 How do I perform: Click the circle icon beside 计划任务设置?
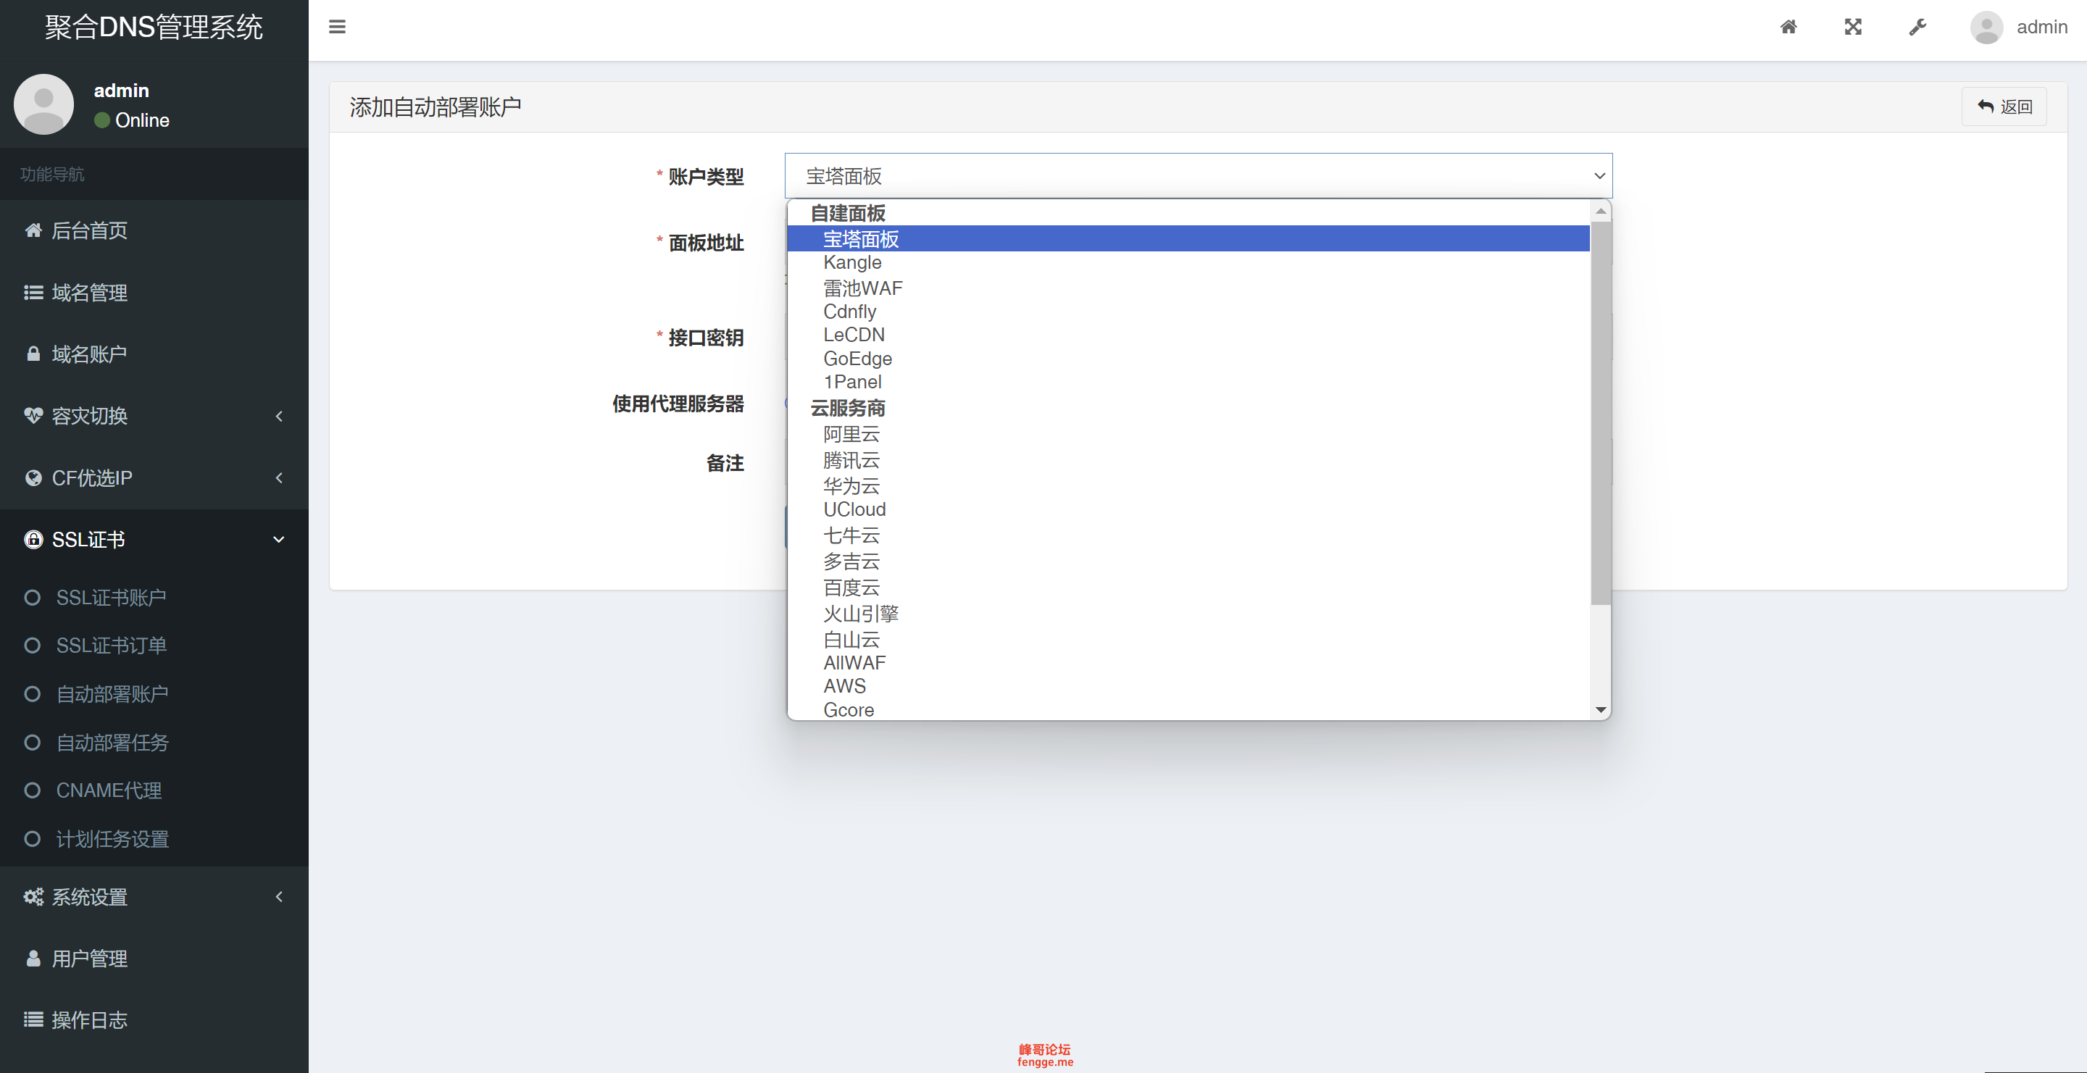point(33,839)
